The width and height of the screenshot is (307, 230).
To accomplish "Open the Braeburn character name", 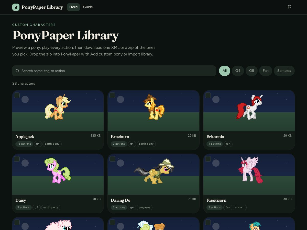I will pyautogui.click(x=120, y=137).
